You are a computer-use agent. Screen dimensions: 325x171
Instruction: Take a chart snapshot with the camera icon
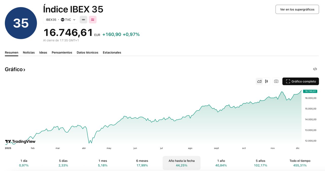[x=276, y=81]
